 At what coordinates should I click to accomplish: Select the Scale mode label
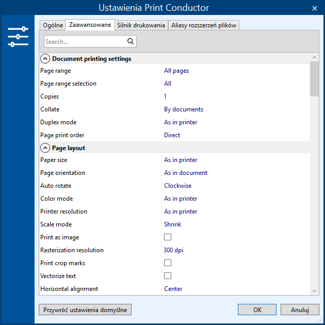pos(56,224)
